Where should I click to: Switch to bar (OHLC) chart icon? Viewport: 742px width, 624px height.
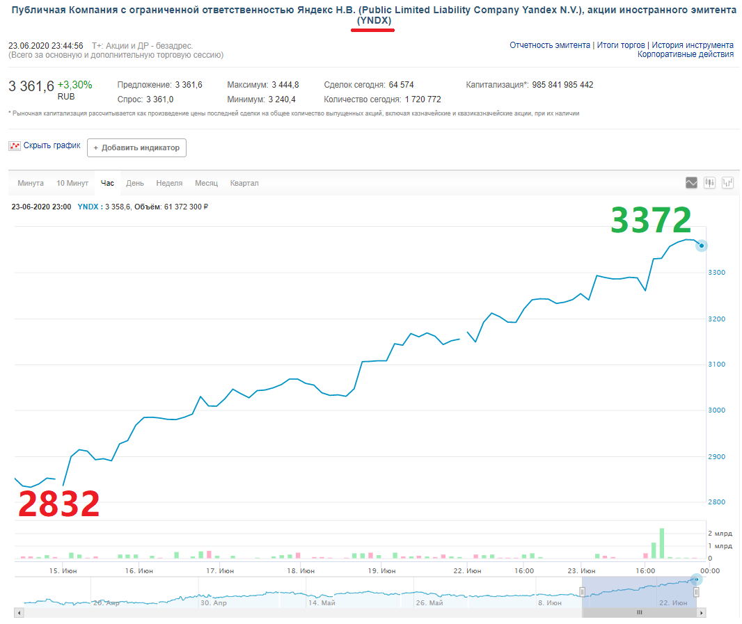click(727, 183)
